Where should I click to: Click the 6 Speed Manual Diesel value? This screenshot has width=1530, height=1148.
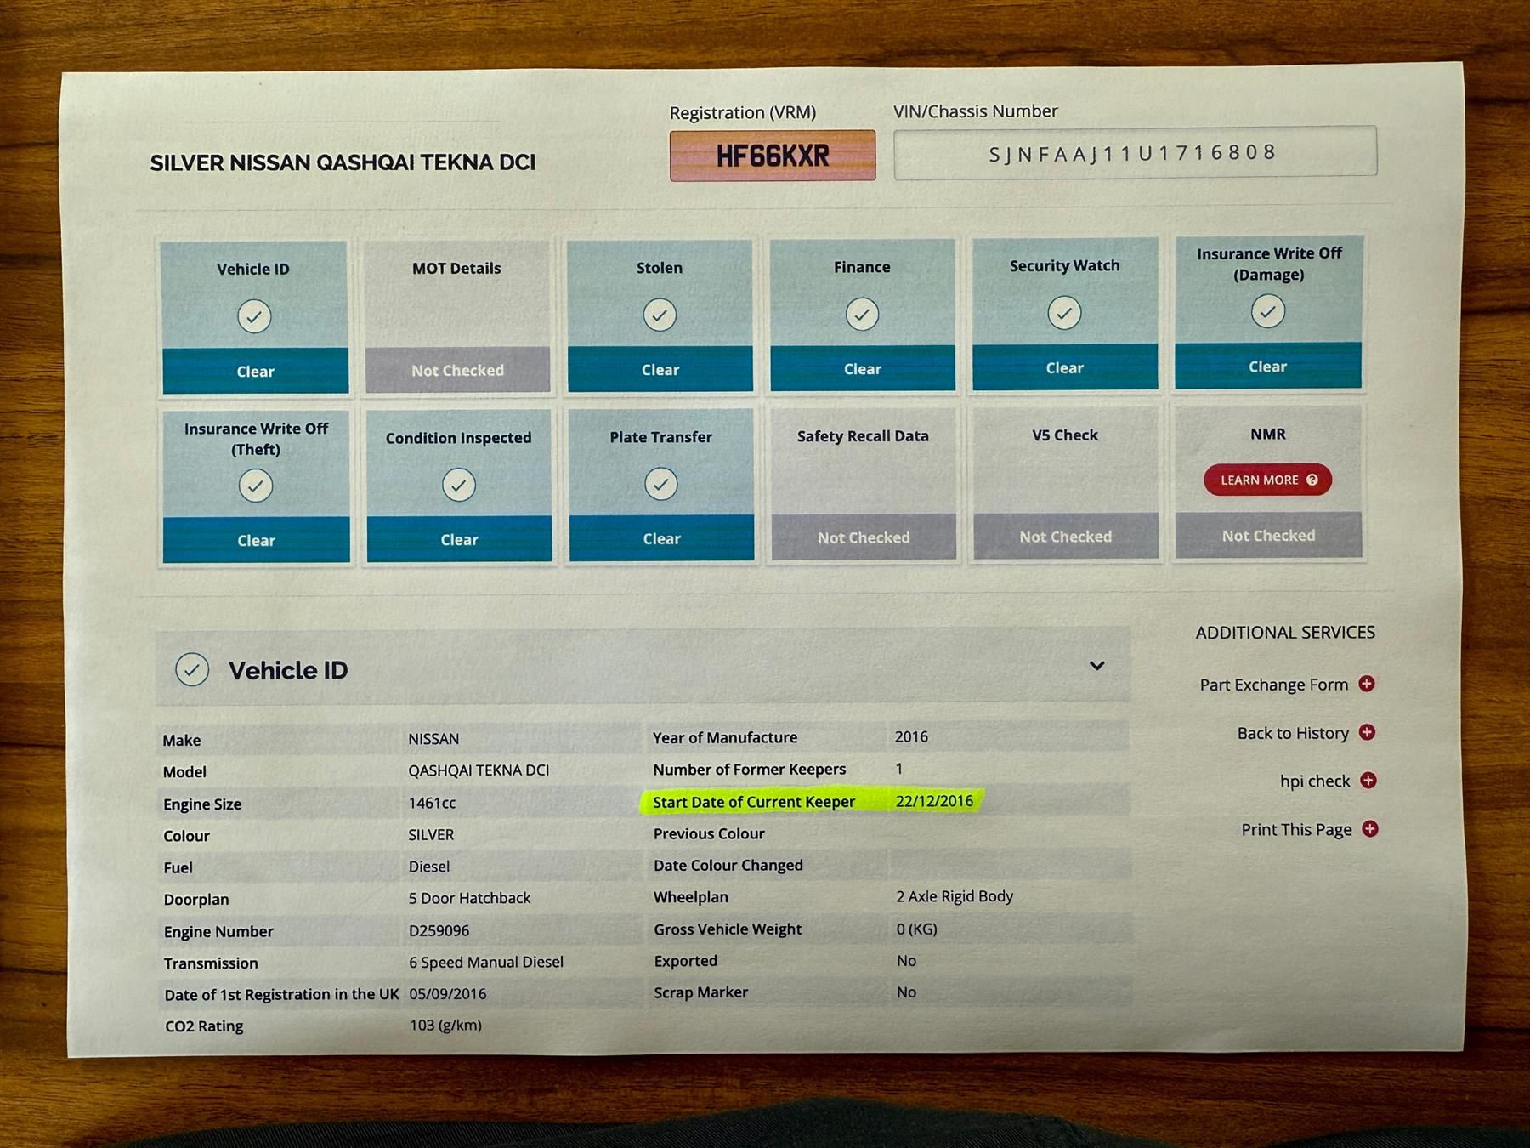click(x=486, y=962)
